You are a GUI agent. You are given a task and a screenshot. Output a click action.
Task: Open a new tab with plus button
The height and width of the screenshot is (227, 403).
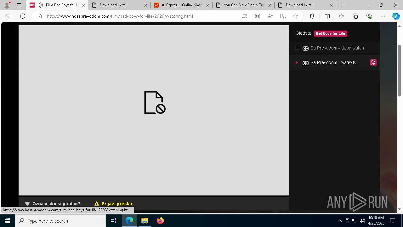(342, 5)
